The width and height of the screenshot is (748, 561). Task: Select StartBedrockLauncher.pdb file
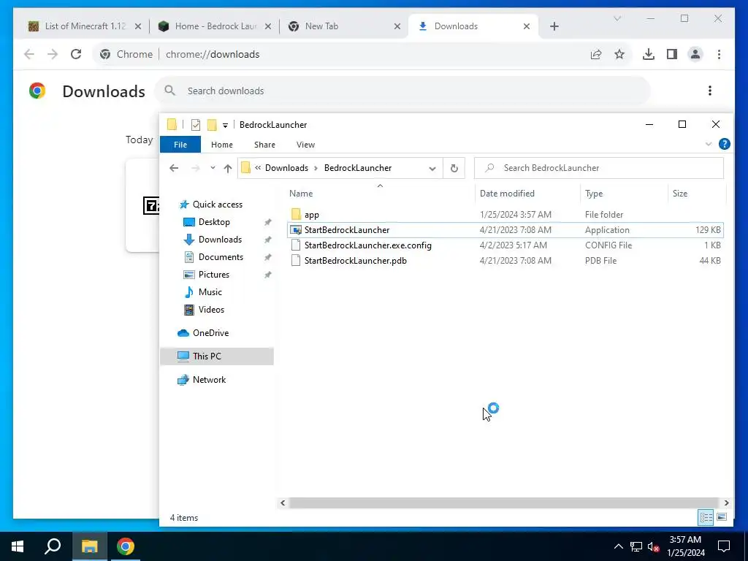505,261
